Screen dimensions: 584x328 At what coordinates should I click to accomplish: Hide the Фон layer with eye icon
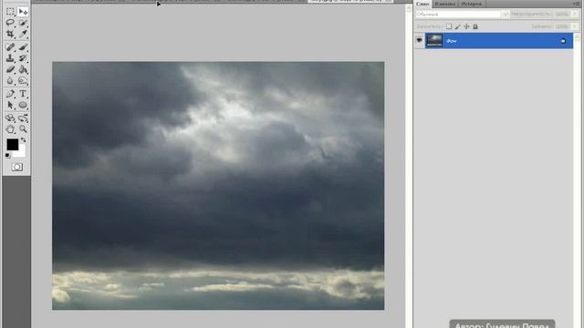coord(419,40)
